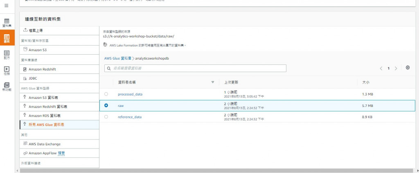Click the Amazon AppFlow link icon
This screenshot has height=173, width=419.
click(x=25, y=153)
